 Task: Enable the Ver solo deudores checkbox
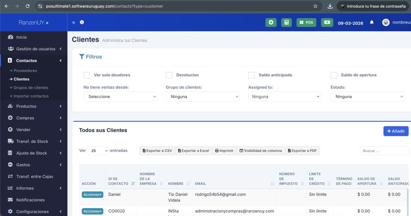click(x=87, y=75)
